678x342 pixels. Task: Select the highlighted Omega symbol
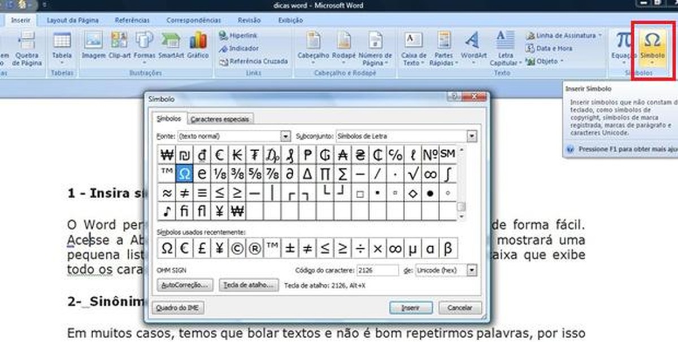184,174
